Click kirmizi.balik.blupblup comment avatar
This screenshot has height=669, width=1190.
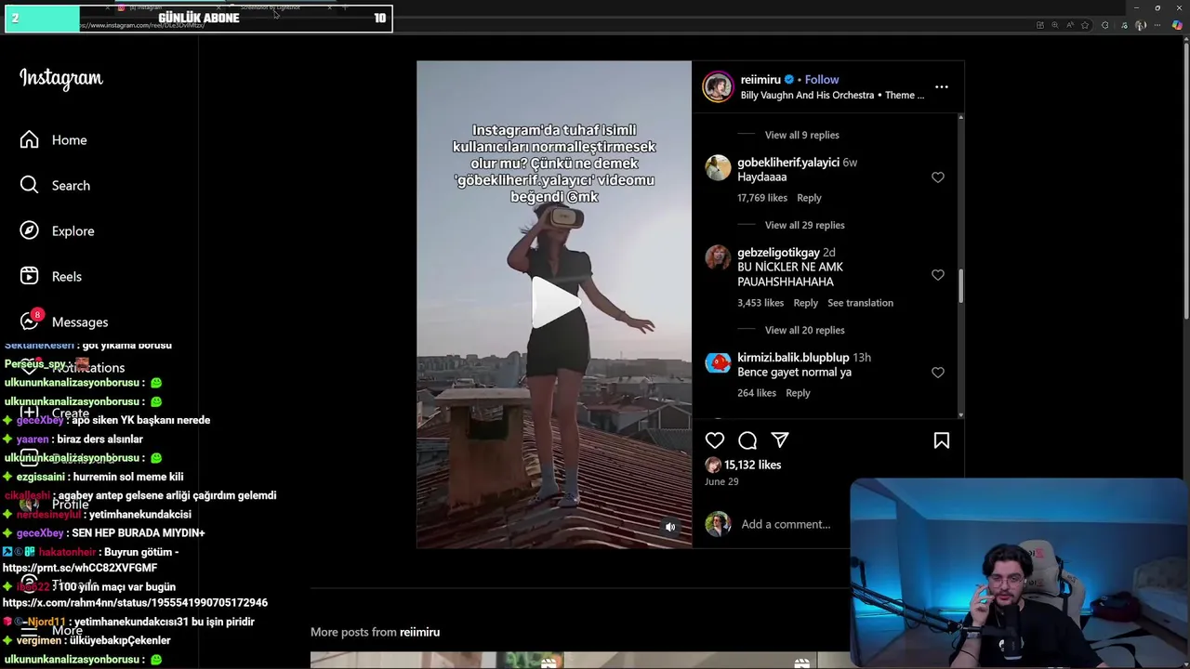coord(718,363)
